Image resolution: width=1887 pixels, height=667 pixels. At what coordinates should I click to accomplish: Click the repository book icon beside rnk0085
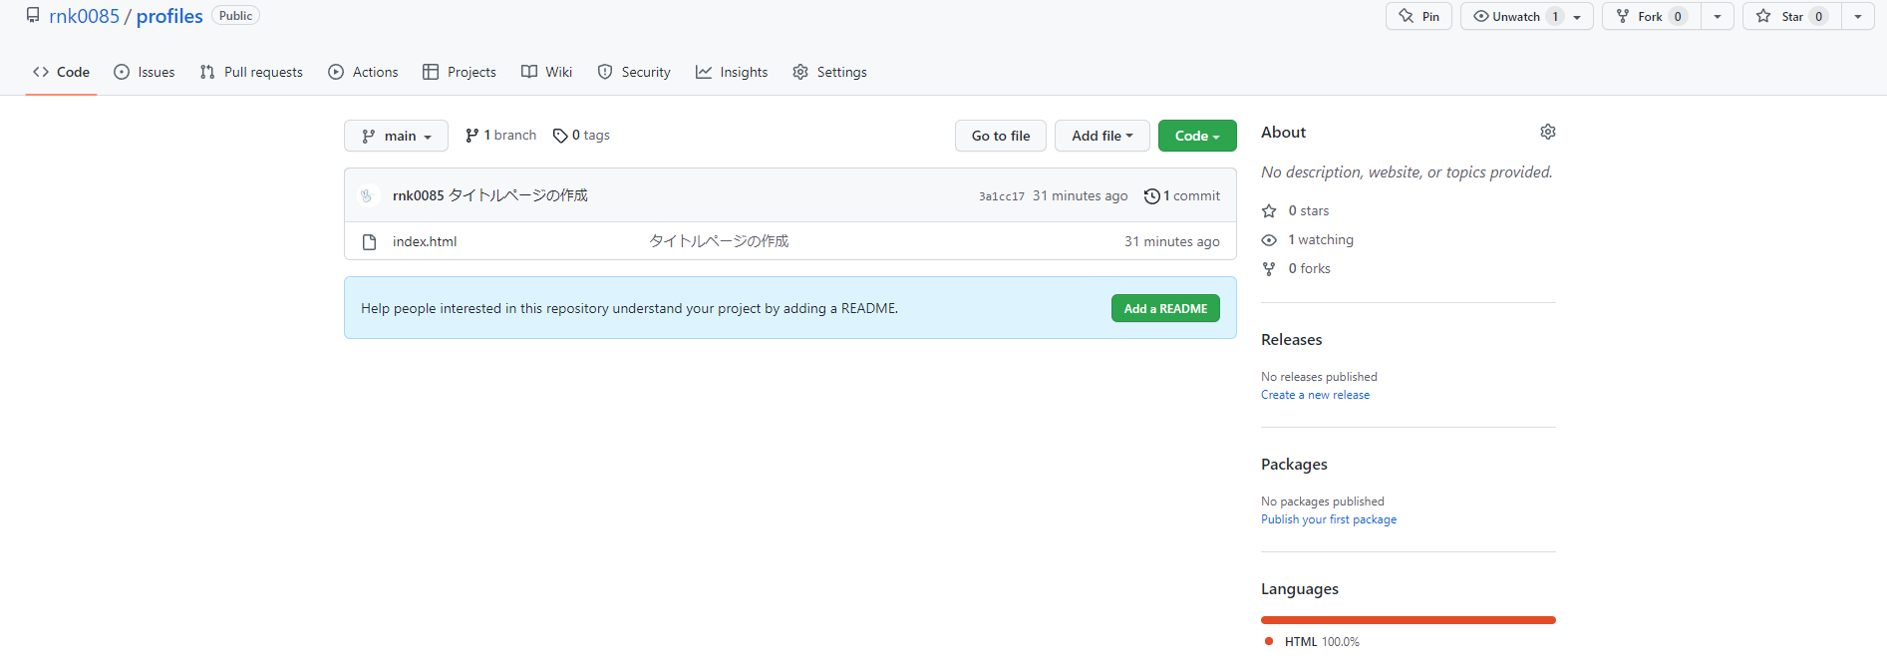[x=33, y=16]
